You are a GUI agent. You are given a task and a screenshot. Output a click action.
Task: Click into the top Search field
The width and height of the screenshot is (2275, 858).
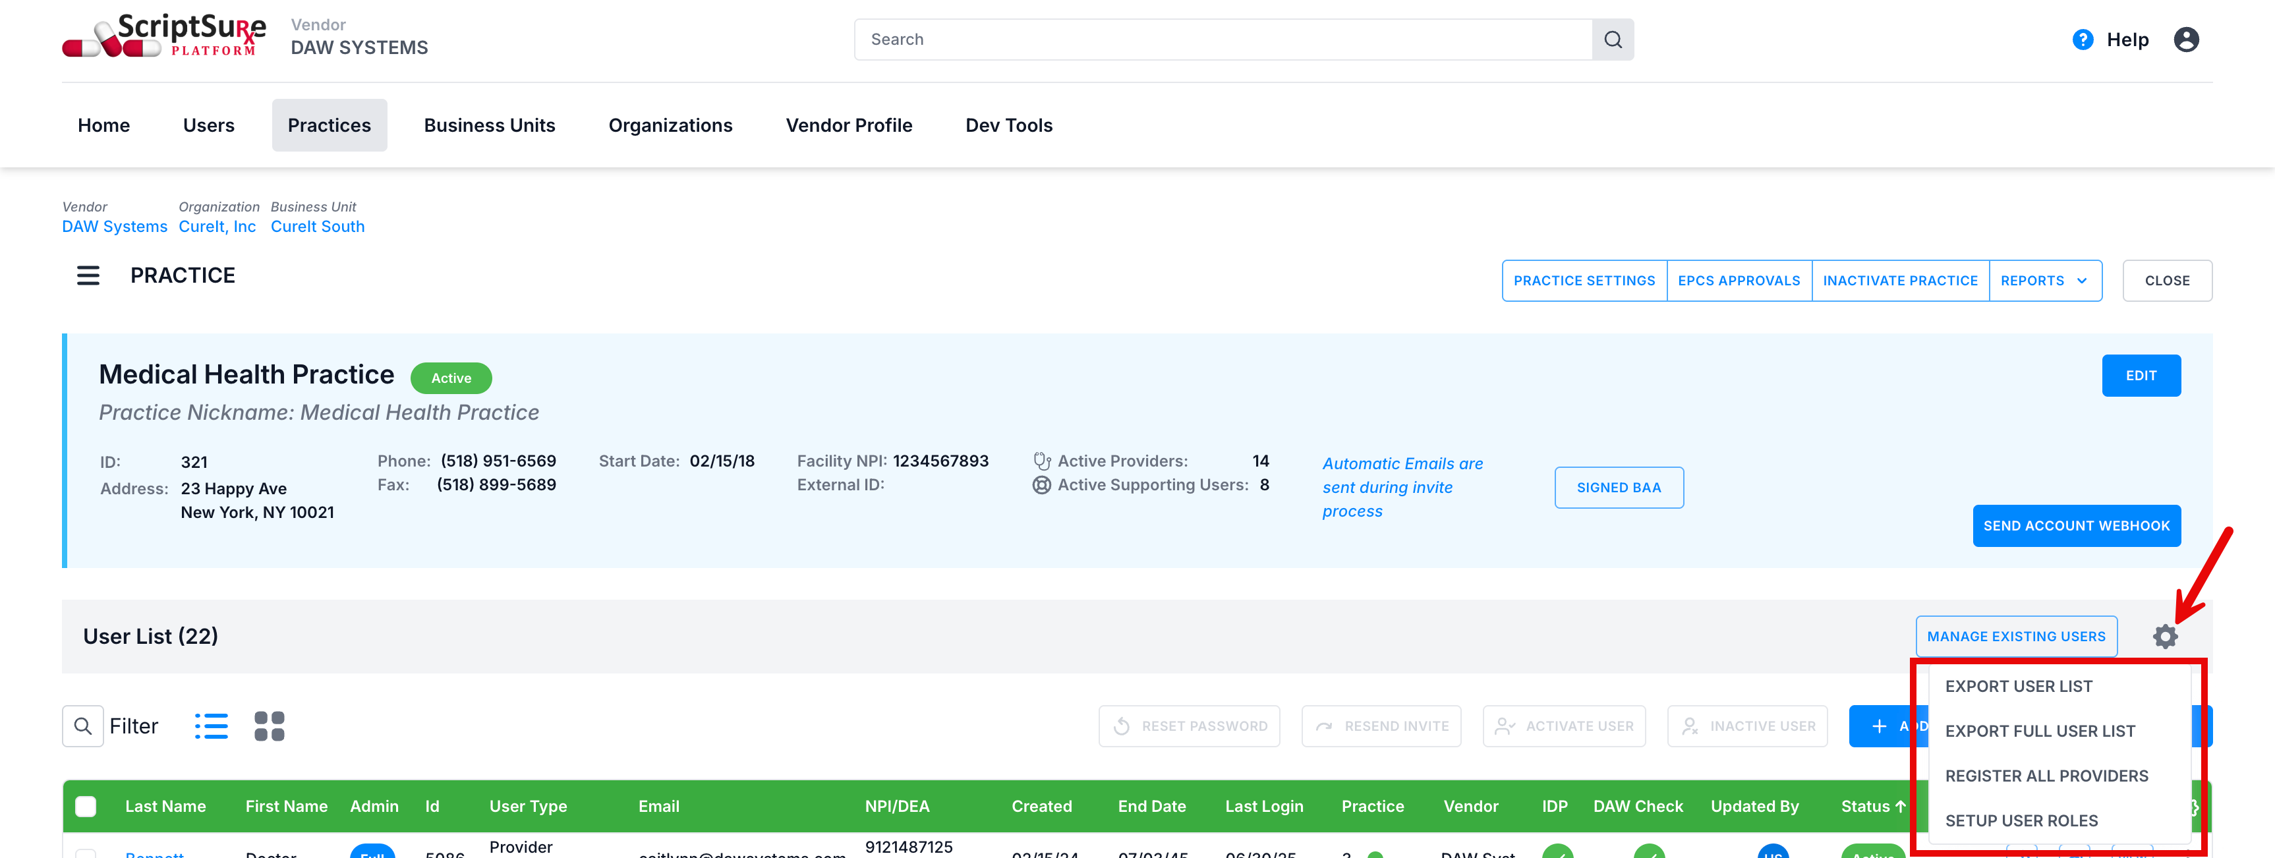(1223, 40)
